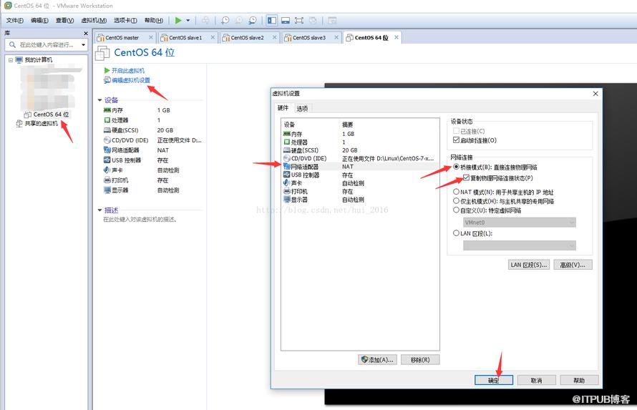Click the console view icon at toolbar end
637x410 pixels.
[332, 20]
